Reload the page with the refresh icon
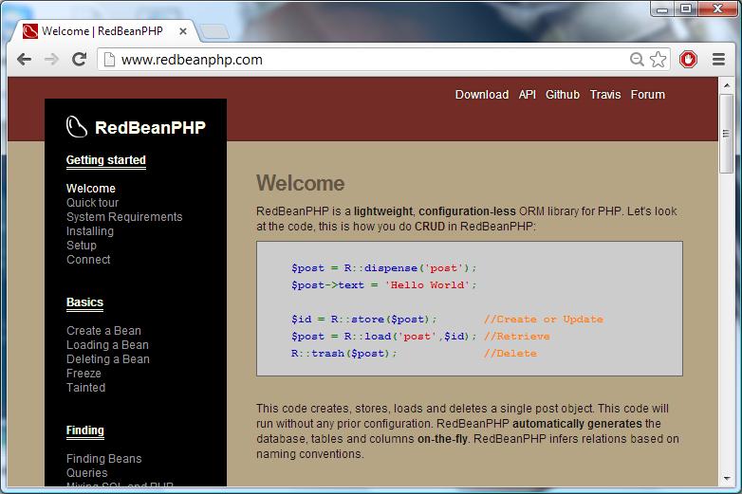This screenshot has height=494, width=742. (80, 59)
